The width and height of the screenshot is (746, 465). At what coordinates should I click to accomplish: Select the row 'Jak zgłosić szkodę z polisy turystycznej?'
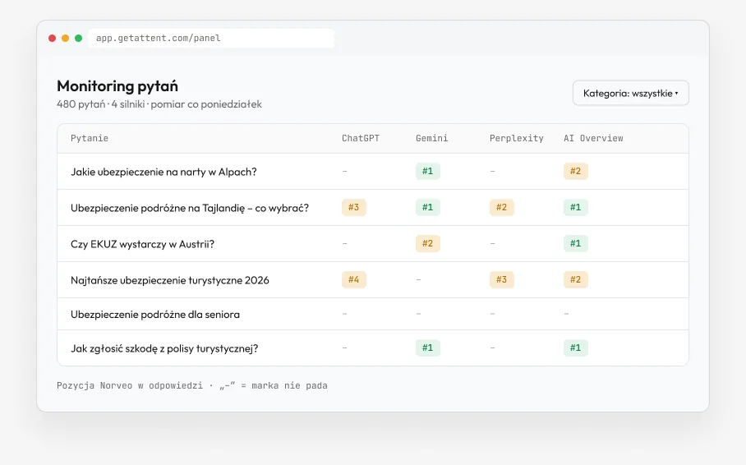(x=373, y=348)
